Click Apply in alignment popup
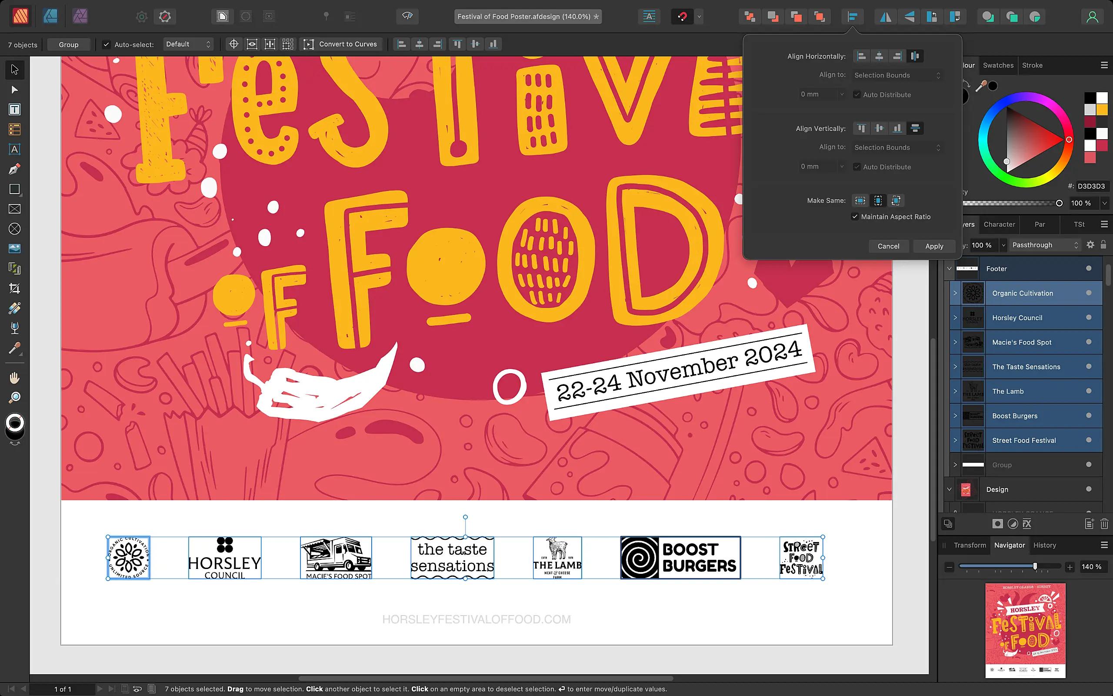This screenshot has width=1113, height=696. 934,246
